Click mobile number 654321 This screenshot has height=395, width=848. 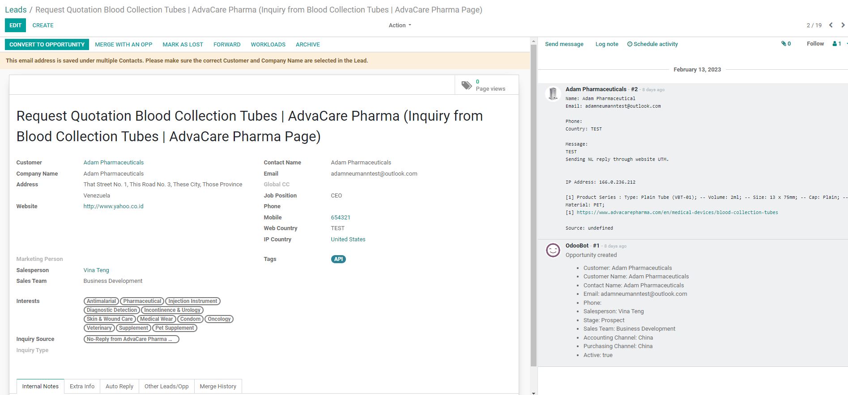tap(341, 218)
